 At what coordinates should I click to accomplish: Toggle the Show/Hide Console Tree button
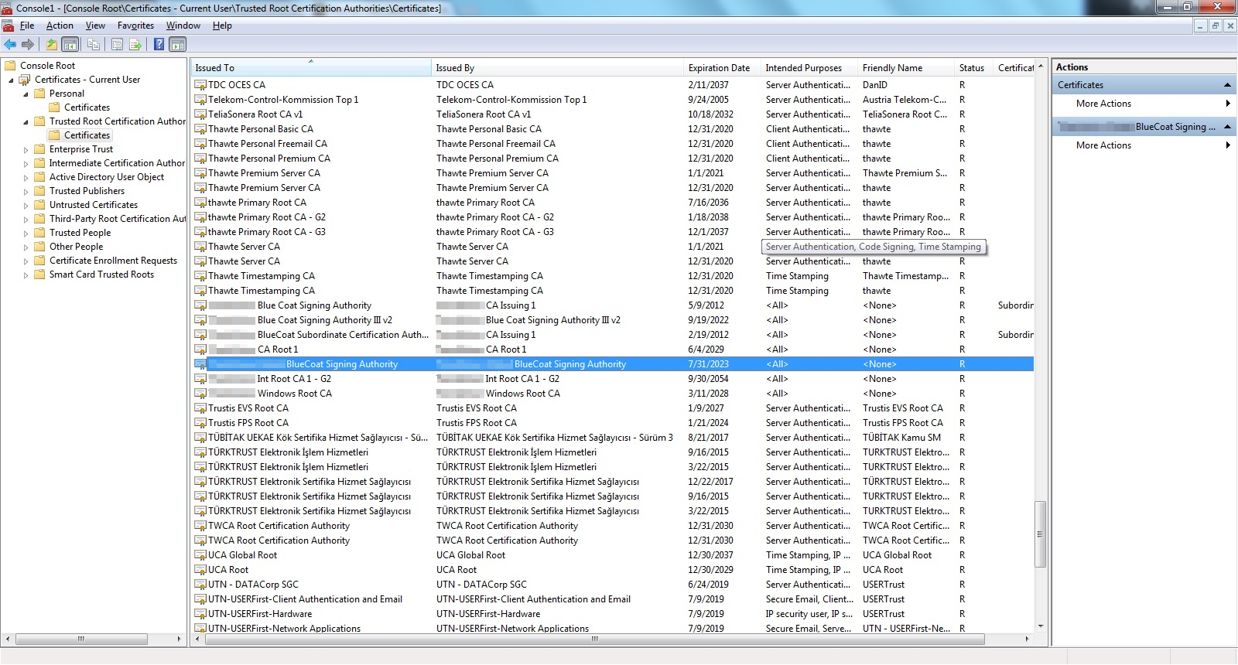70,45
